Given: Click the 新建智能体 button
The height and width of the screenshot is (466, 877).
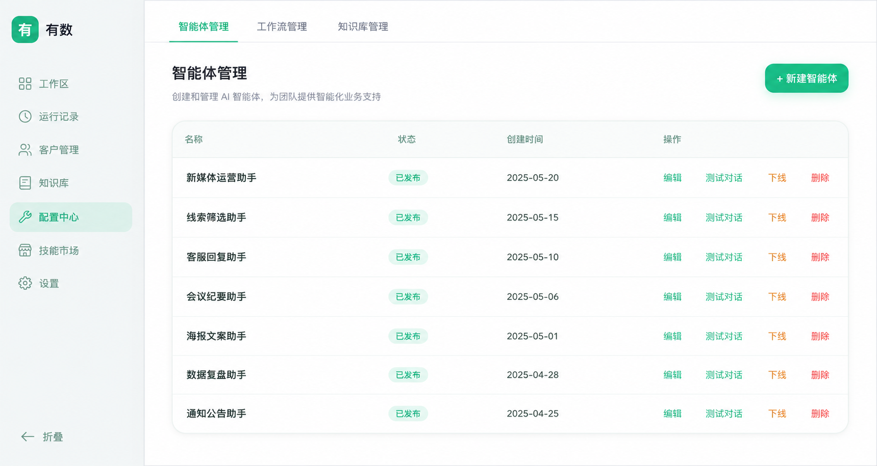Looking at the screenshot, I should tap(807, 78).
